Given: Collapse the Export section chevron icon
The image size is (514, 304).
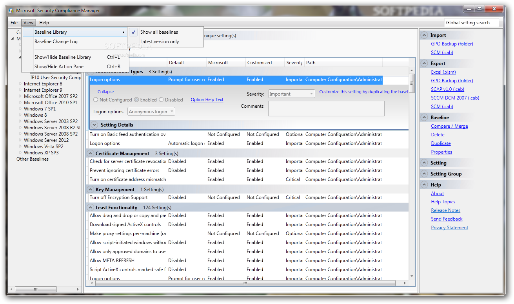Looking at the screenshot, I should [424, 63].
